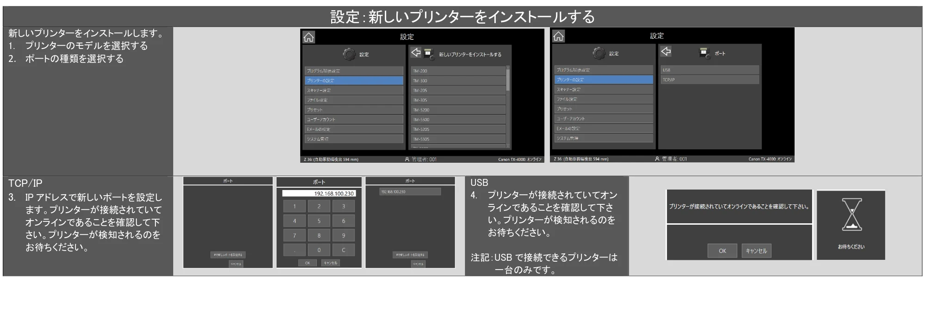The height and width of the screenshot is (313, 925).
Task: Open ユーザーアカウント on the install screen
Action: click(354, 119)
